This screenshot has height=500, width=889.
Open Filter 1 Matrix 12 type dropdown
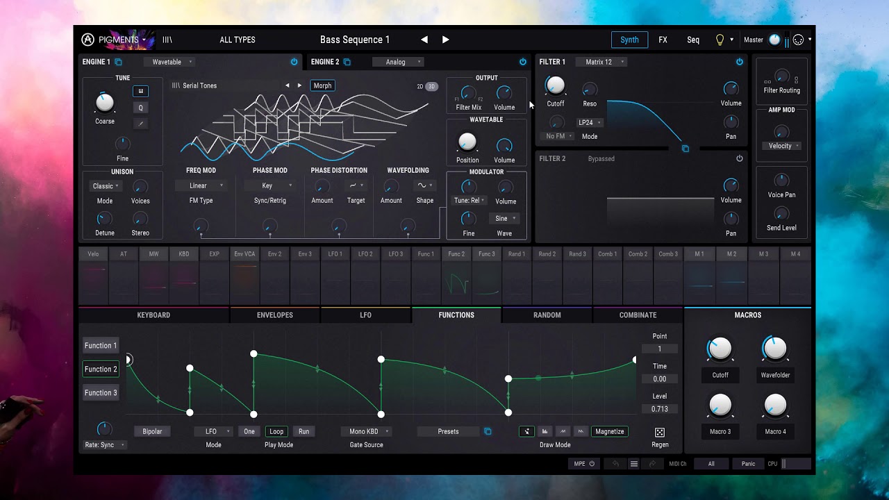click(x=601, y=62)
